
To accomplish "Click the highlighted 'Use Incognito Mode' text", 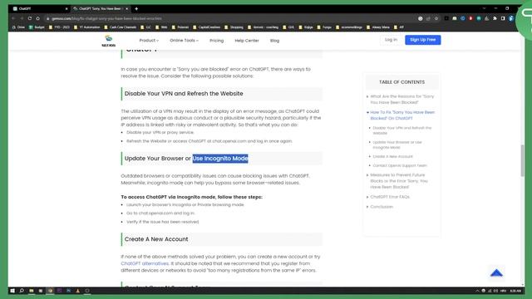I will [220, 159].
